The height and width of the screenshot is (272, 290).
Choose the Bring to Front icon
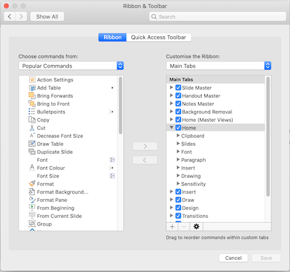tap(32, 104)
